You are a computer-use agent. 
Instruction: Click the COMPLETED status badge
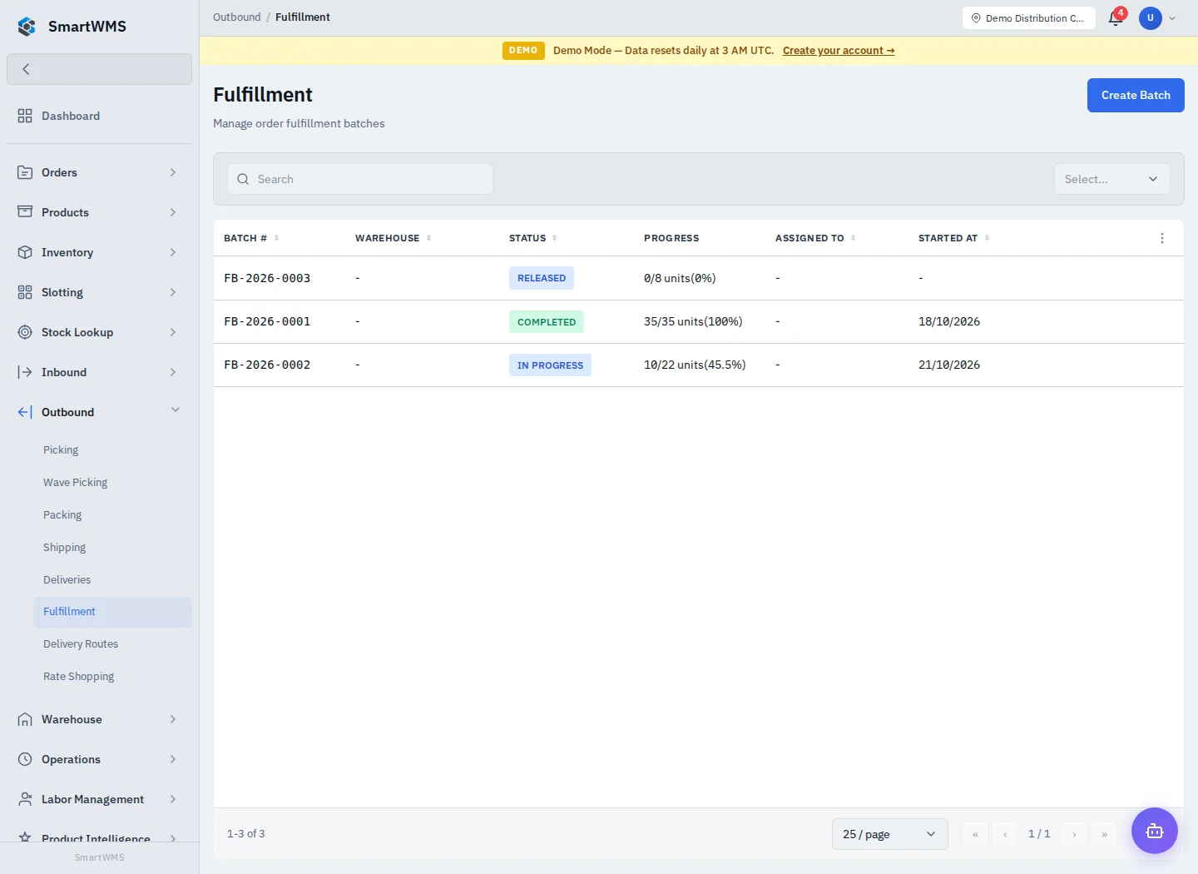click(x=547, y=322)
